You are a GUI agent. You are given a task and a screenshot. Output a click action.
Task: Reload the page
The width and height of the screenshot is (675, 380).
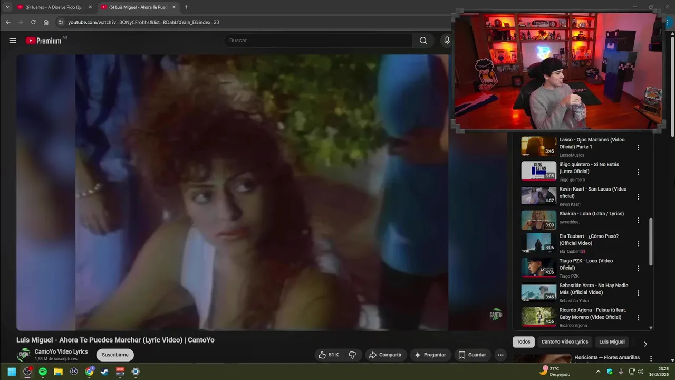pos(33,22)
